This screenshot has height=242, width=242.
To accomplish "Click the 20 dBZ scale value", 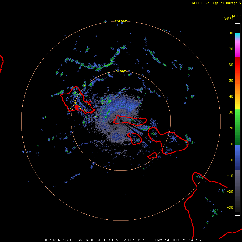I will [231, 128].
